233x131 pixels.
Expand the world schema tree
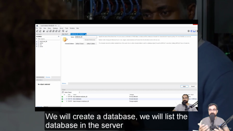37,47
